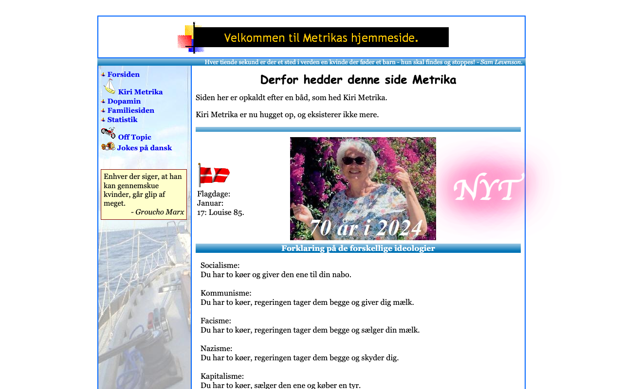Screen dimensions: 623x389
Task: Go to the Dopamin page
Action: coord(124,101)
